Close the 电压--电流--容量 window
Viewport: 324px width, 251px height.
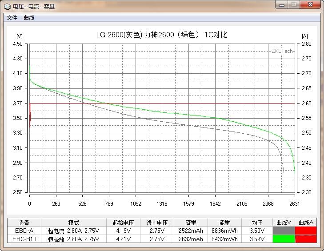tap(310, 4)
